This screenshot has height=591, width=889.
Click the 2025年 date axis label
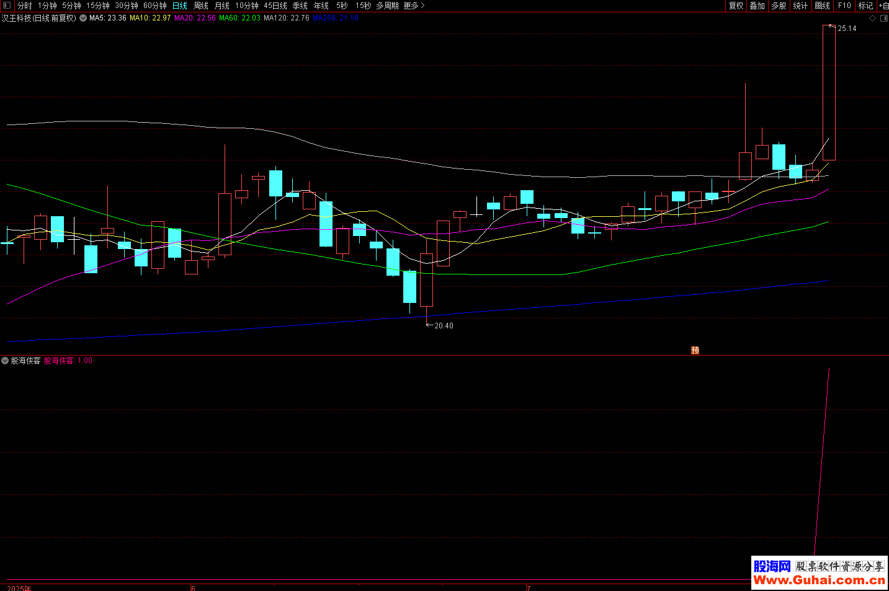19,588
